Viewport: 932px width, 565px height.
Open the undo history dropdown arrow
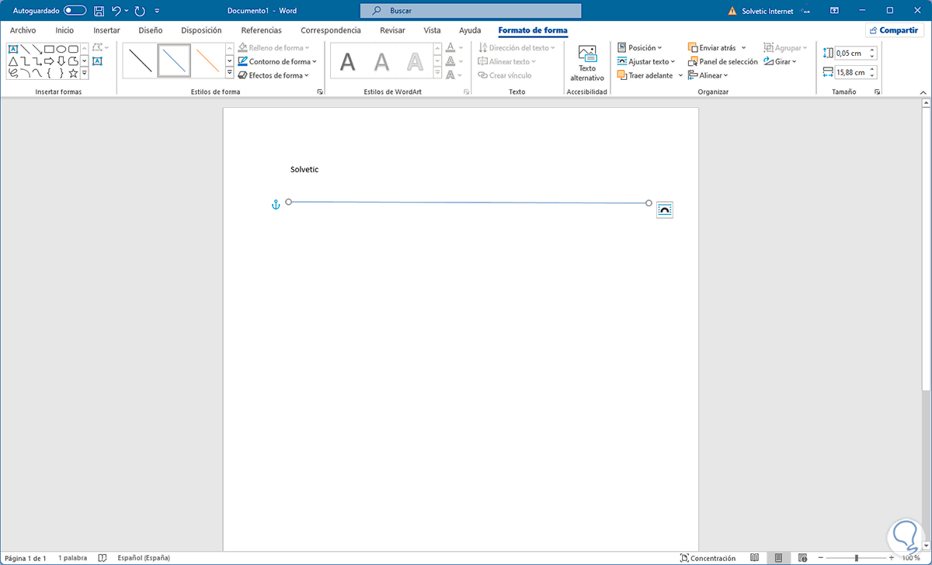[127, 11]
